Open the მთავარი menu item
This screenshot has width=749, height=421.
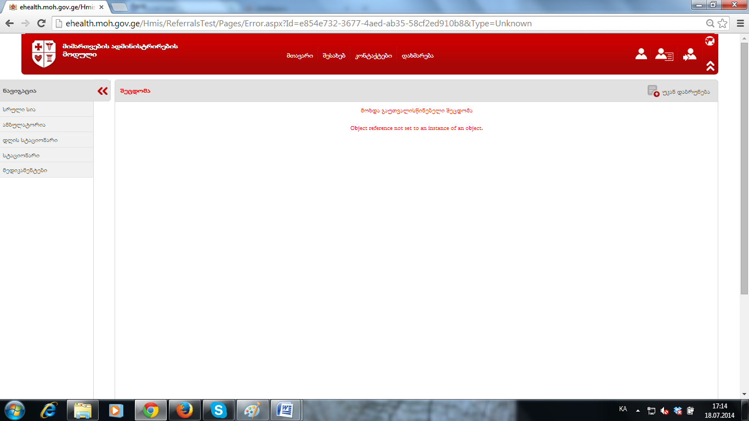[299, 56]
